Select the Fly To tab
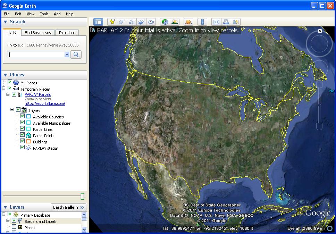 tap(11, 32)
